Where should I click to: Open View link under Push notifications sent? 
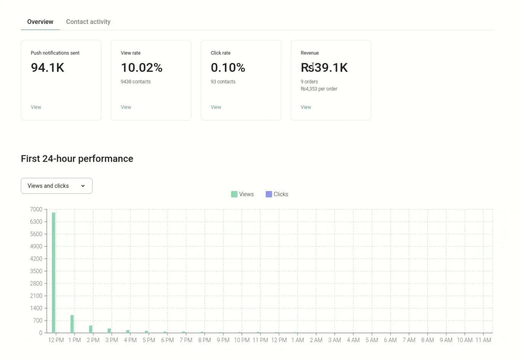[x=36, y=107]
